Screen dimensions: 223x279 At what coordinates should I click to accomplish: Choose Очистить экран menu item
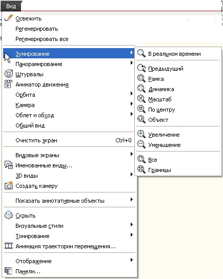69,140
